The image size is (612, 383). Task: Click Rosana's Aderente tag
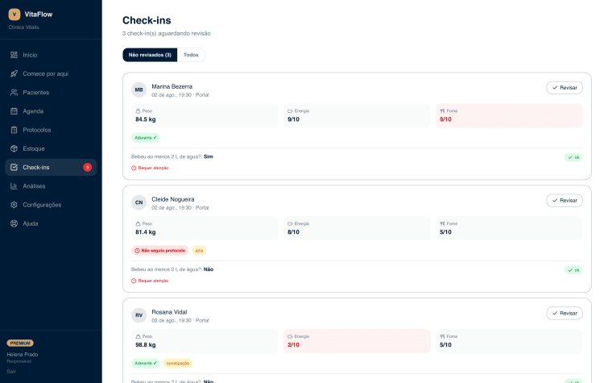click(146, 364)
